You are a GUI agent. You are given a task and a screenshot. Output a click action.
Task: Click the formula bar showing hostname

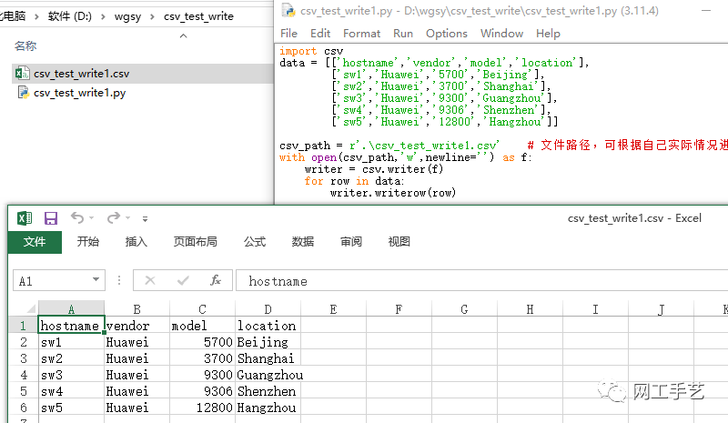point(482,280)
